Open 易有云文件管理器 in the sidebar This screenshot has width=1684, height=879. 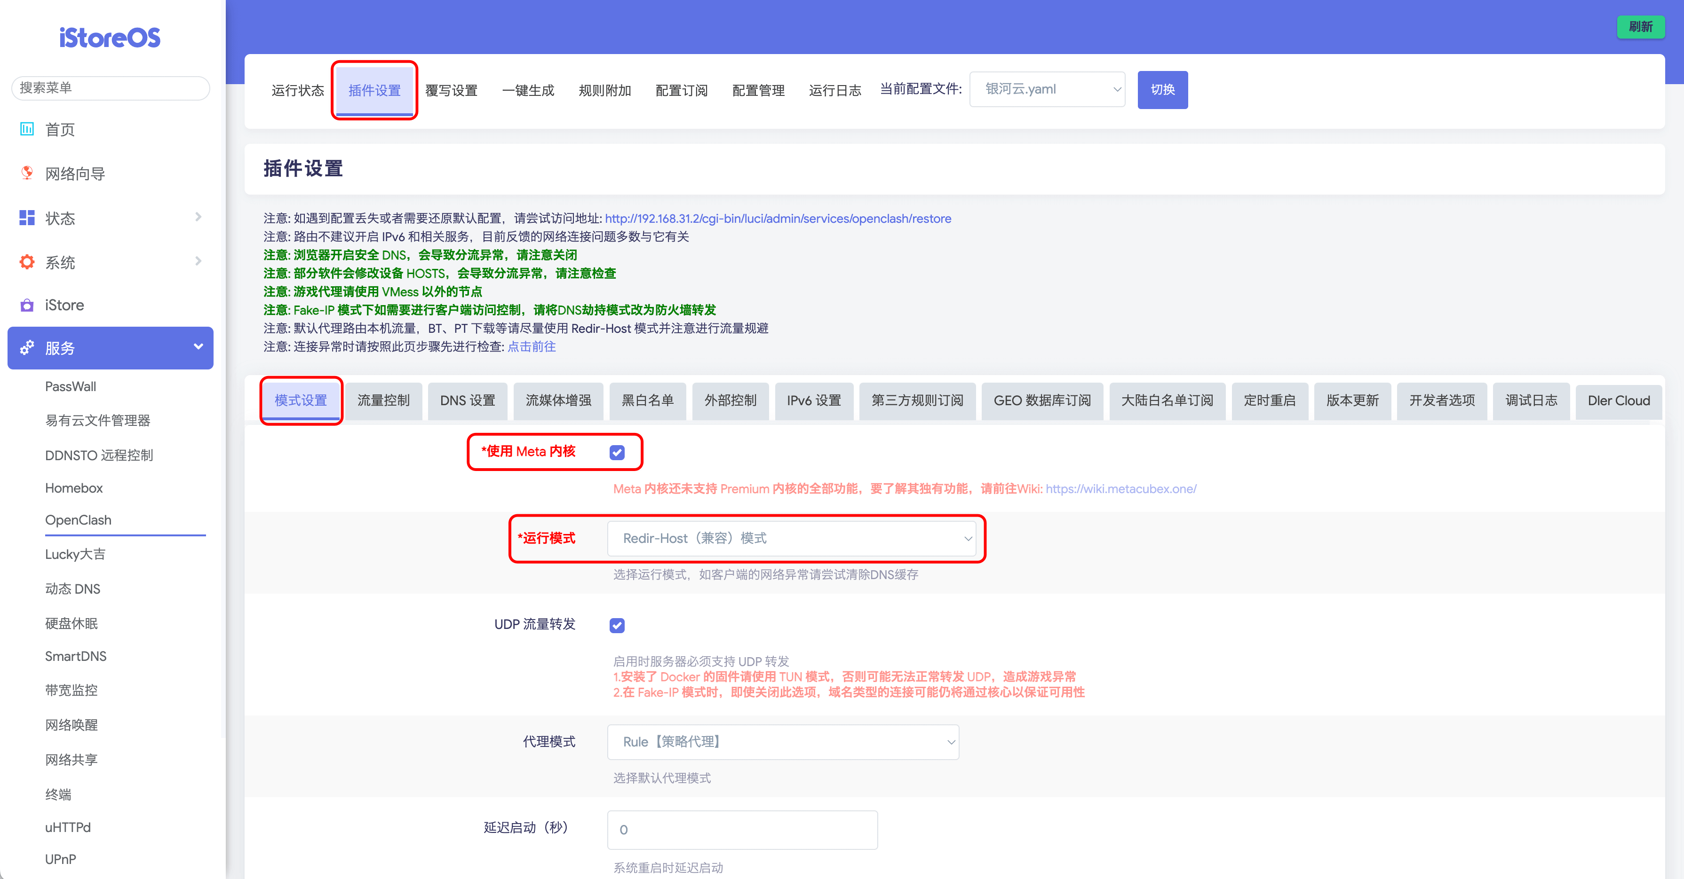tap(97, 421)
